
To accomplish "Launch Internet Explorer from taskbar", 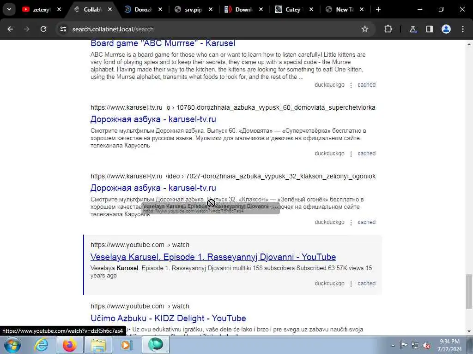I will 41,345.
